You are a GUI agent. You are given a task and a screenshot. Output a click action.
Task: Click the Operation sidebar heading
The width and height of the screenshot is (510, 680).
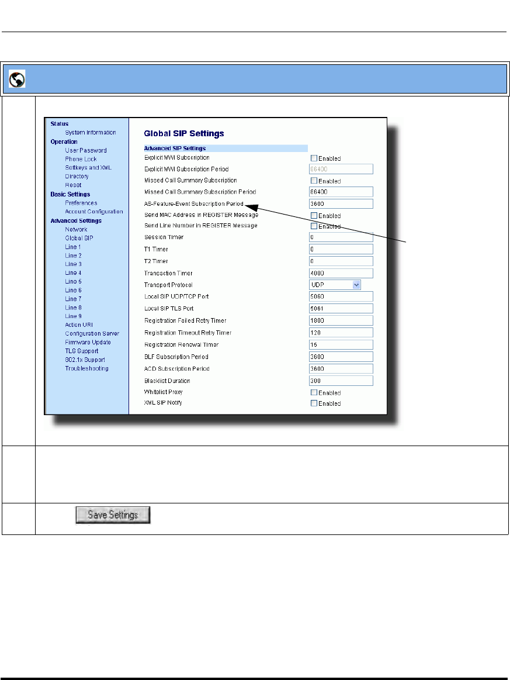pyautogui.click(x=64, y=142)
